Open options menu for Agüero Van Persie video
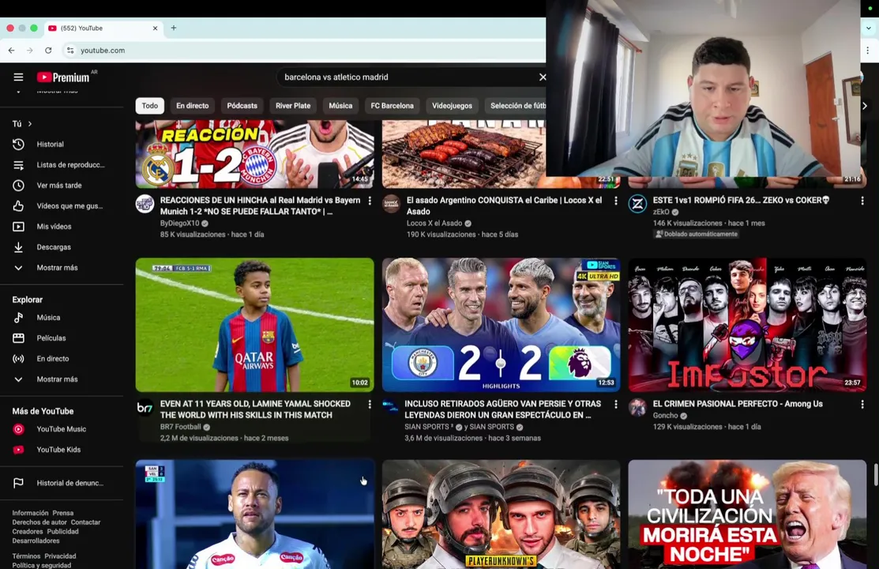 click(615, 404)
